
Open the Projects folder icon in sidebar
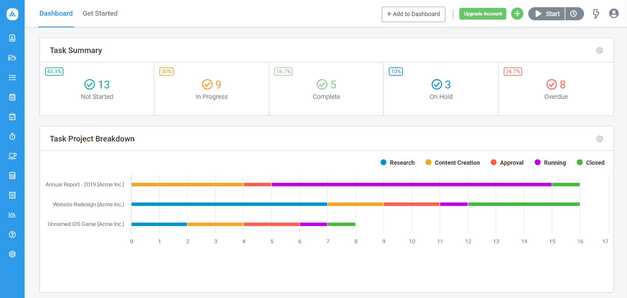click(12, 58)
